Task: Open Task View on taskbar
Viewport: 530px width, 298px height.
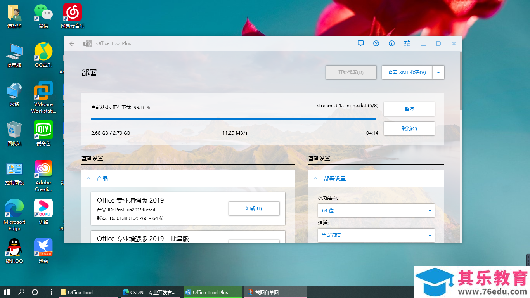Action: point(48,292)
